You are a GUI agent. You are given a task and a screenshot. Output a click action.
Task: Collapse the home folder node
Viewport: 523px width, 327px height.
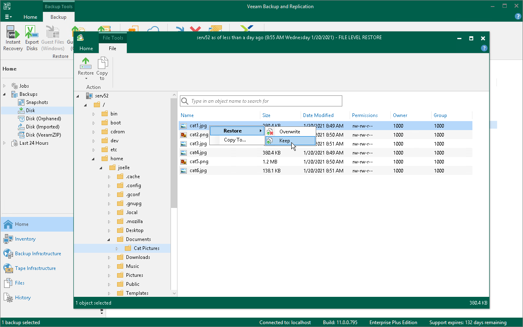(93, 159)
